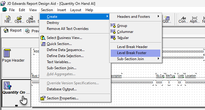Viewport: 205px width, 110px height.
Task: Click the JD Edwards title bar icon
Action: pos(3,3)
